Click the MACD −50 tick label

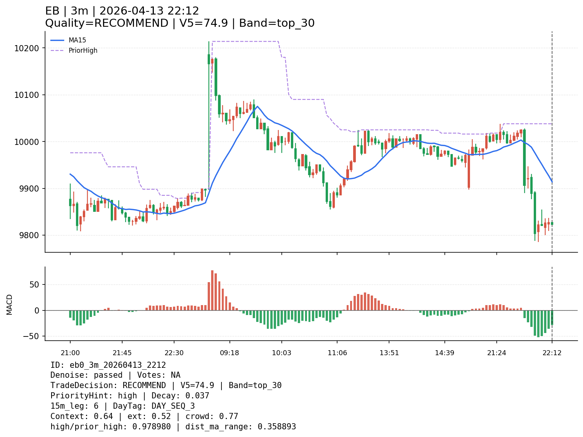tap(32, 336)
